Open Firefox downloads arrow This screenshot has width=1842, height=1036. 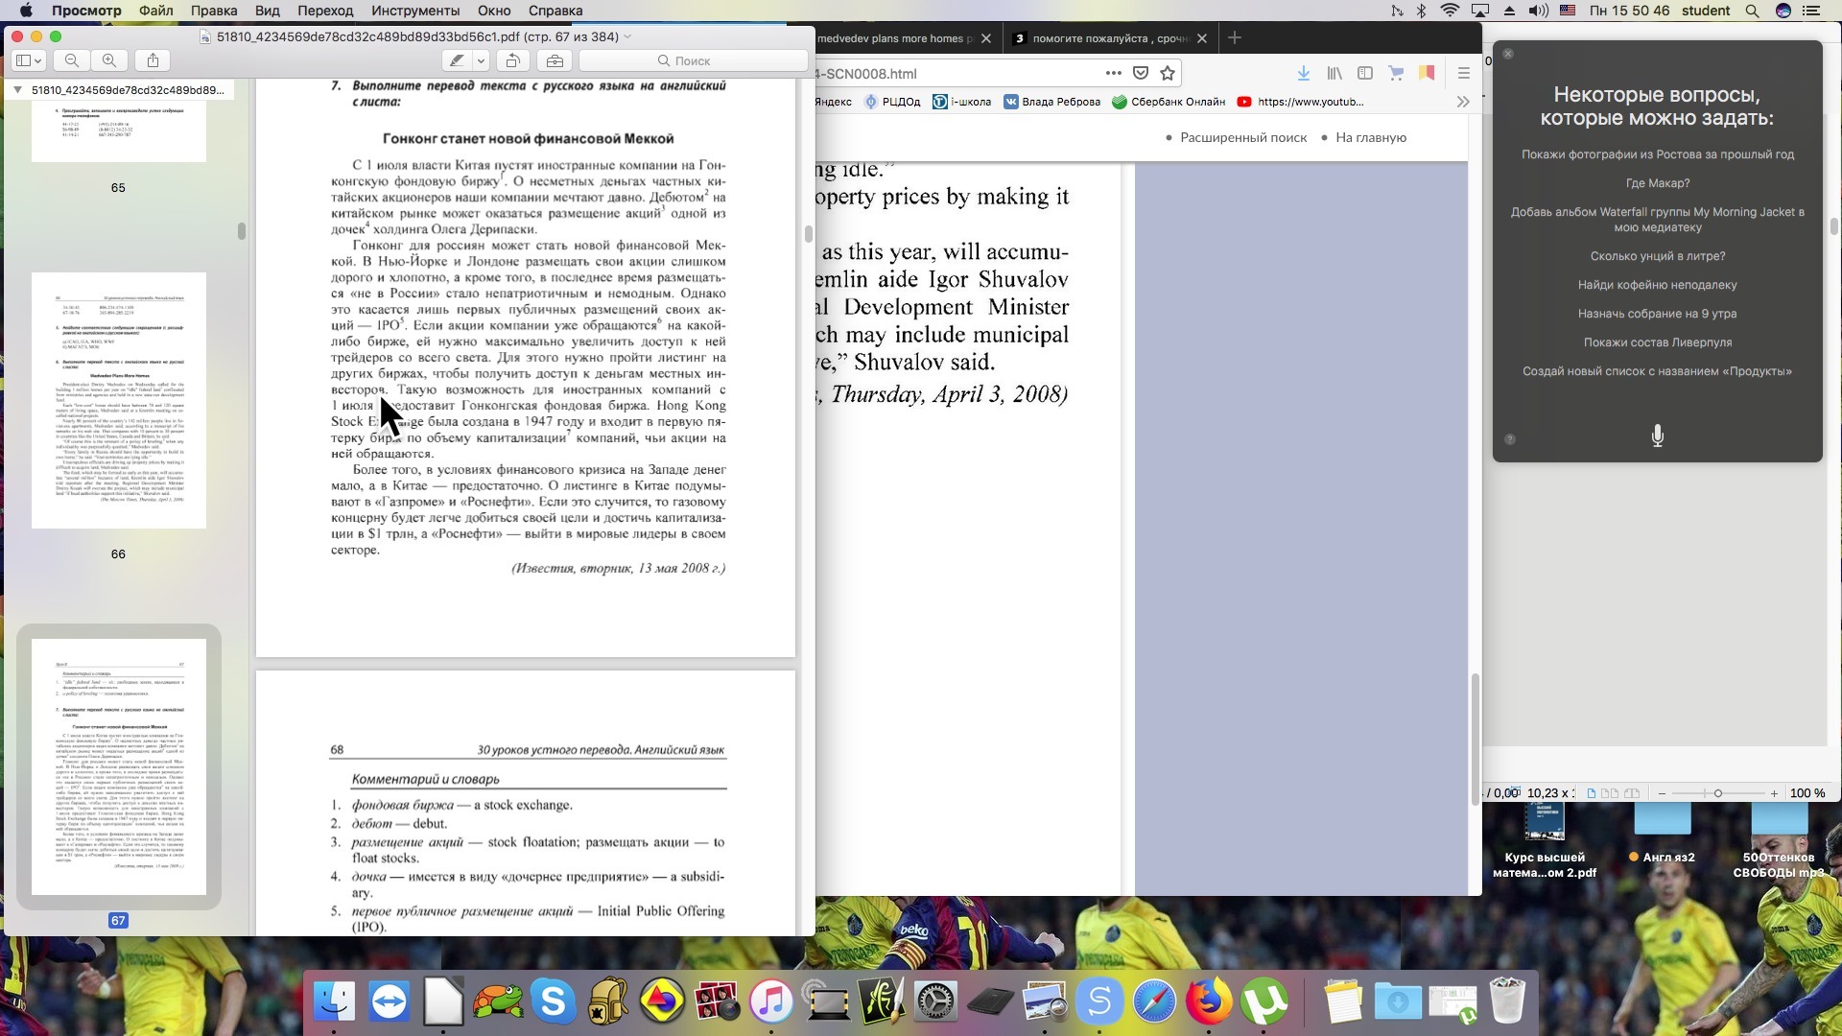tap(1304, 73)
